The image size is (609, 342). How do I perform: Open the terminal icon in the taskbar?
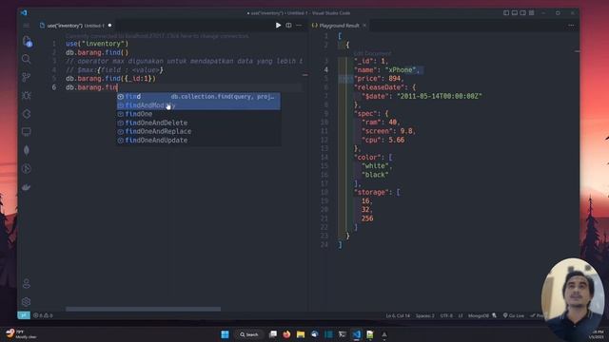point(343,334)
